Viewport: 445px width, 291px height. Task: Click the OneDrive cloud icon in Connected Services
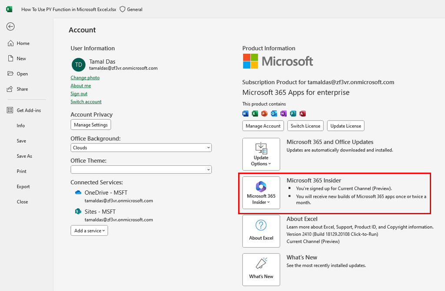pos(78,193)
